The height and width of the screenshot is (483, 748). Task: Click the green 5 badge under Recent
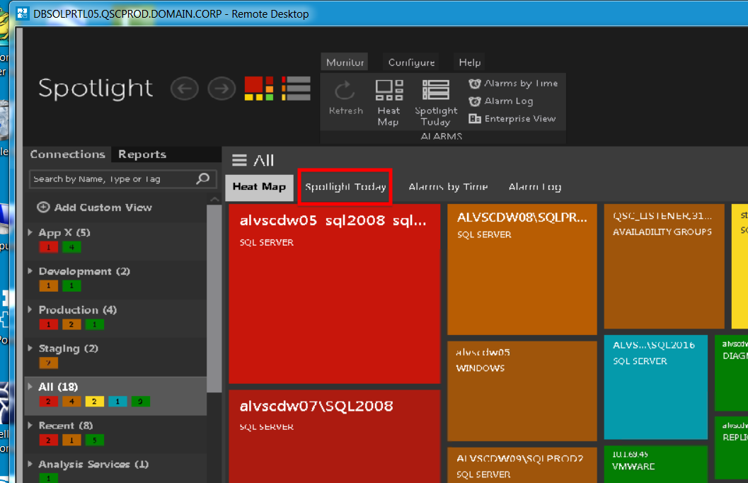[94, 440]
